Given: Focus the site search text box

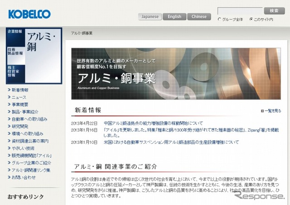Looking at the screenshot, I should pos(240,11).
